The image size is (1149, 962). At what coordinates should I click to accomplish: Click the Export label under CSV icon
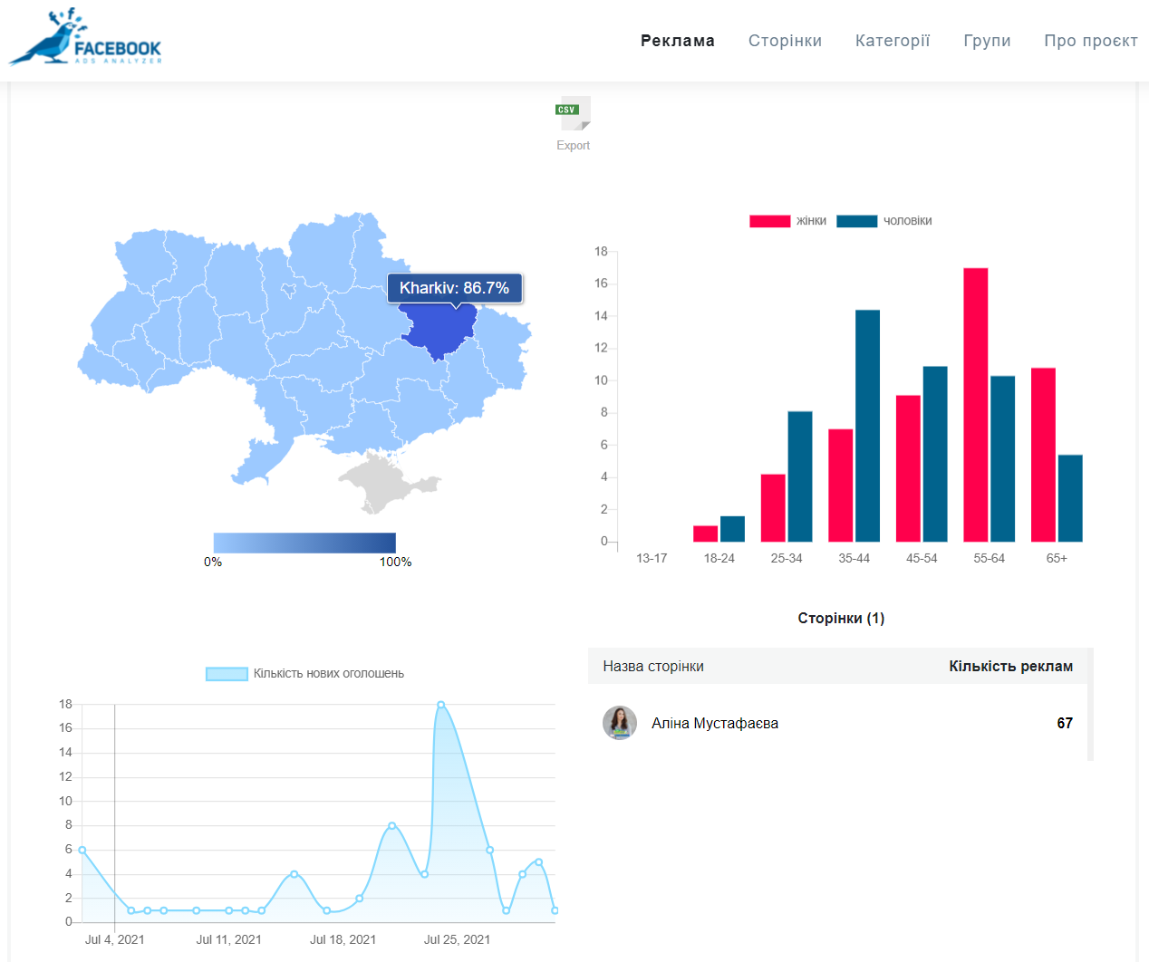tap(573, 145)
